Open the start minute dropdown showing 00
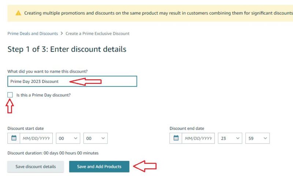Image resolution: width=293 pixels, height=180 pixels. (96, 138)
